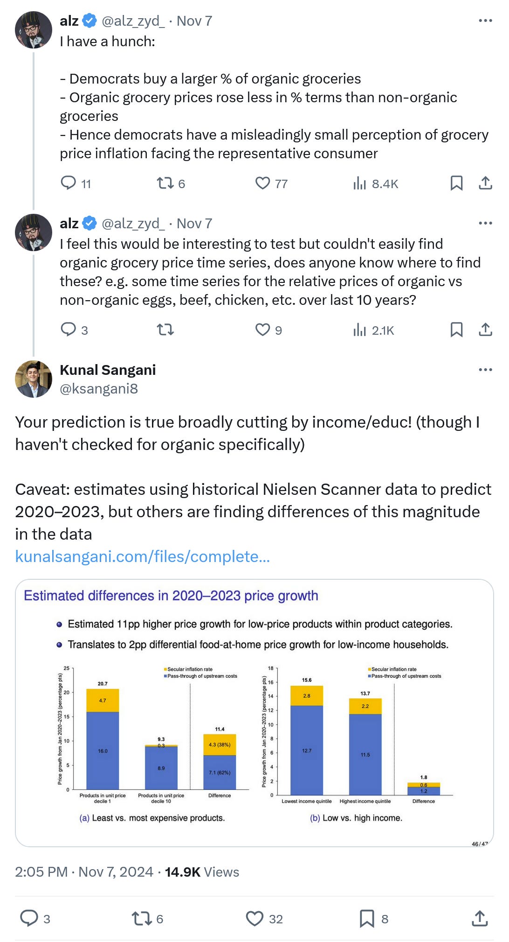The image size is (509, 942).
Task: Share alz's first hunch tweet
Action: 485,183
